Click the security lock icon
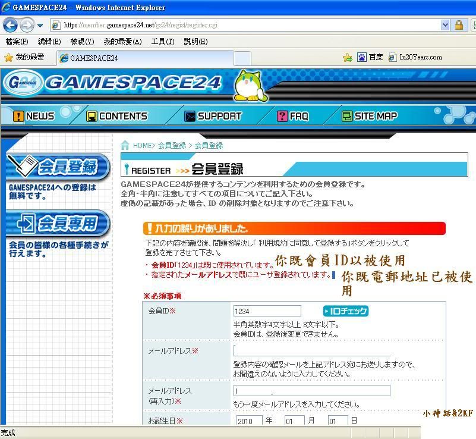This screenshot has width=476, height=439. pos(459,25)
